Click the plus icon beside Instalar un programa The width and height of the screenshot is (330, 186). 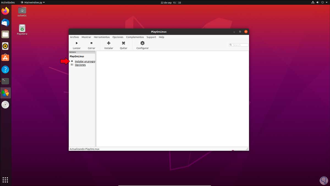72,61
